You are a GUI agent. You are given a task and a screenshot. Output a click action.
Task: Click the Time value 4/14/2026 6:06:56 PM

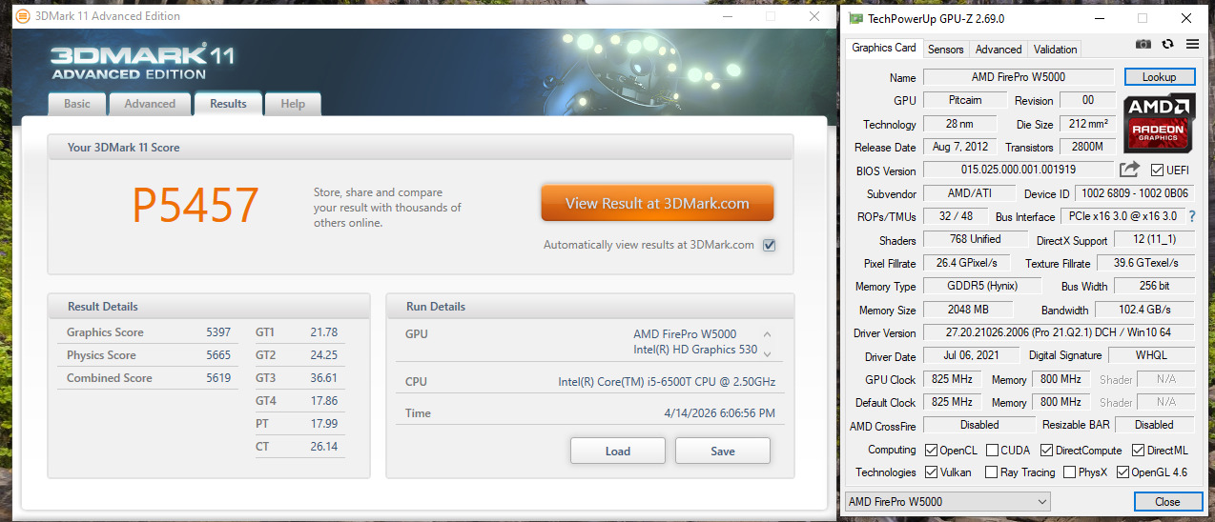(x=718, y=413)
